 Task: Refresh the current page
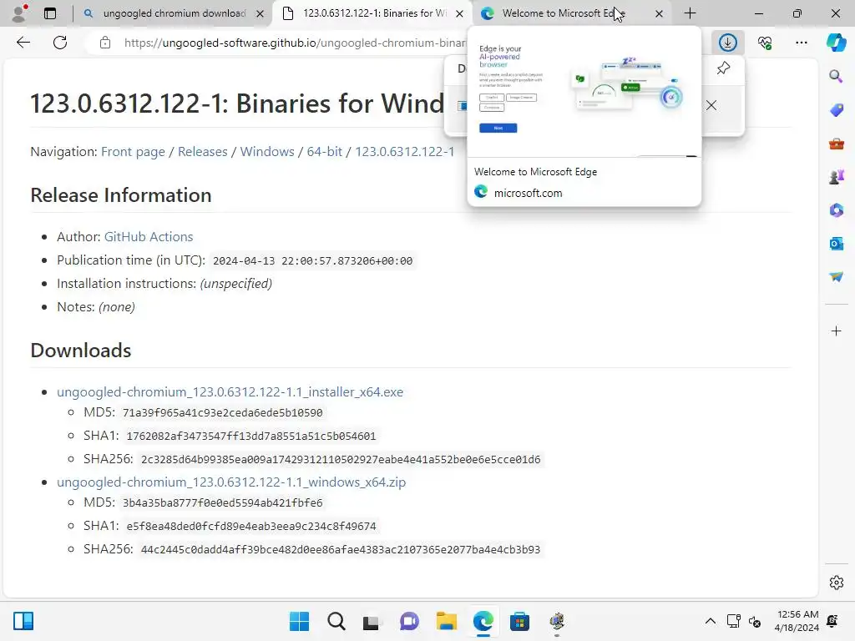coord(60,43)
